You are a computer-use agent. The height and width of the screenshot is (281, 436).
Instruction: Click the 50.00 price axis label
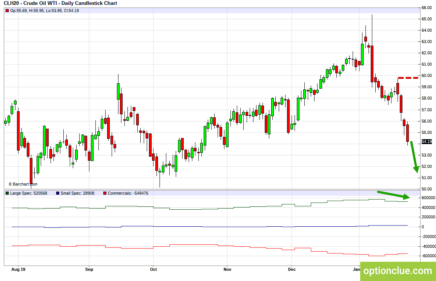(x=427, y=189)
